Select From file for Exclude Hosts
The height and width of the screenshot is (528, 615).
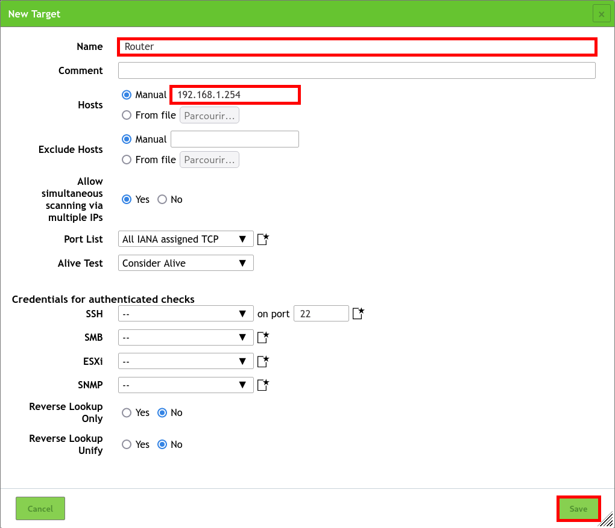126,160
